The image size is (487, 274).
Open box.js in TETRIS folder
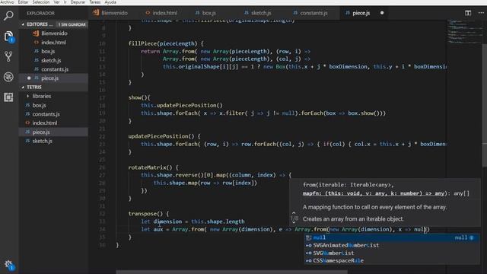[54, 105]
